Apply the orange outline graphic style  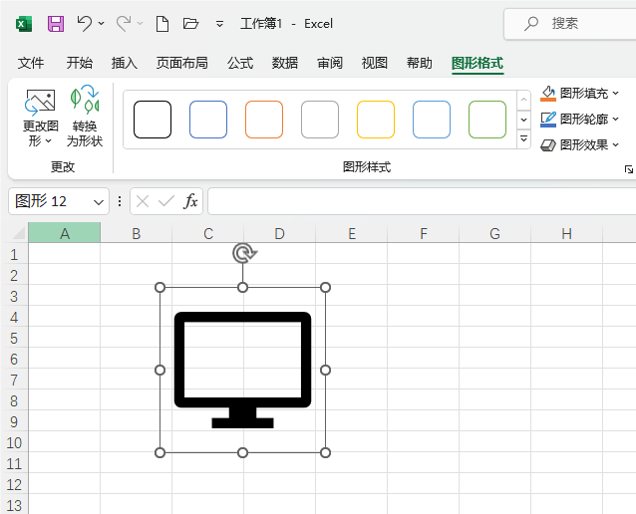[x=264, y=120]
